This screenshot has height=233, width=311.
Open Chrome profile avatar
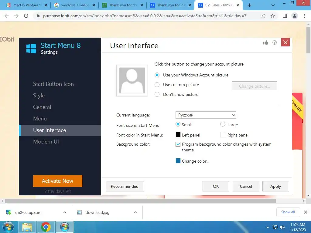click(x=295, y=16)
